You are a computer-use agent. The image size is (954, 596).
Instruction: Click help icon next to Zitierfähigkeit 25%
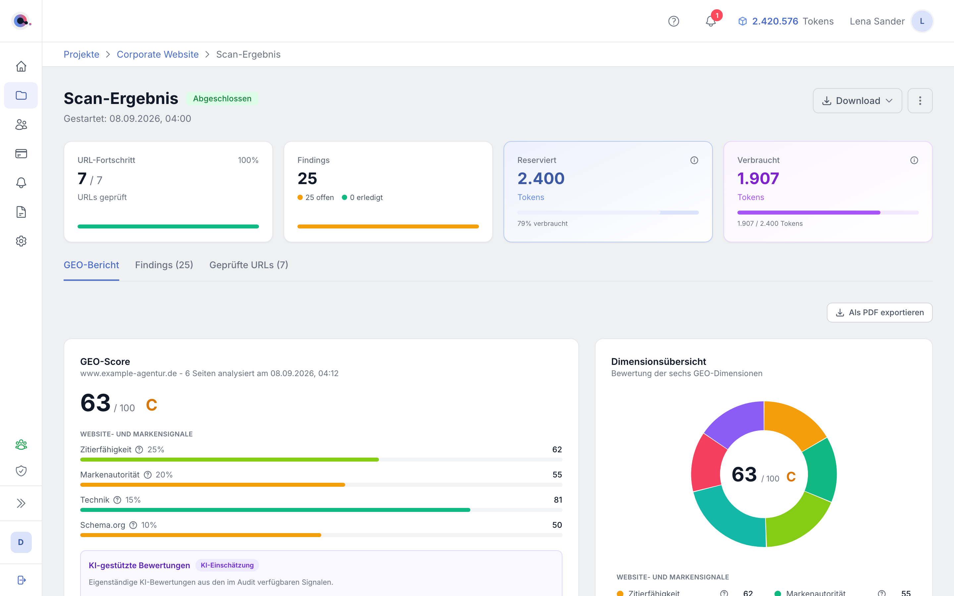(139, 450)
